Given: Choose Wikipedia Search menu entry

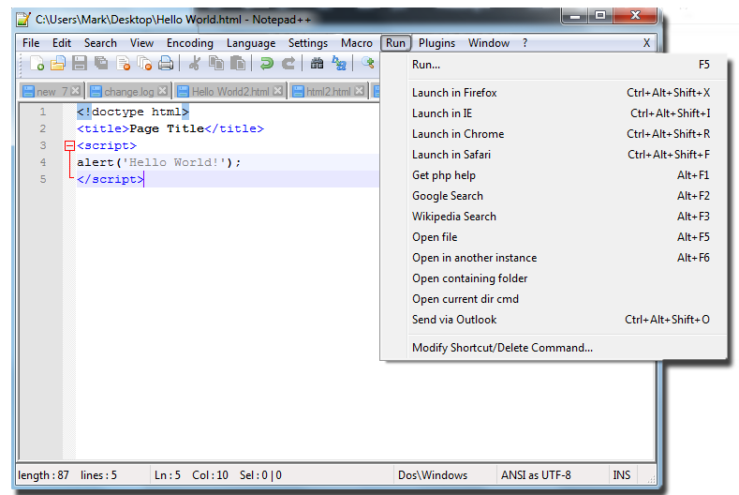Looking at the screenshot, I should click(554, 217).
